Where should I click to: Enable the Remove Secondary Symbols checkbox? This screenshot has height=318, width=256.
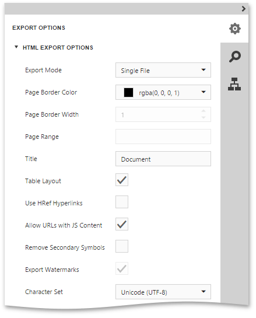pos(122,246)
